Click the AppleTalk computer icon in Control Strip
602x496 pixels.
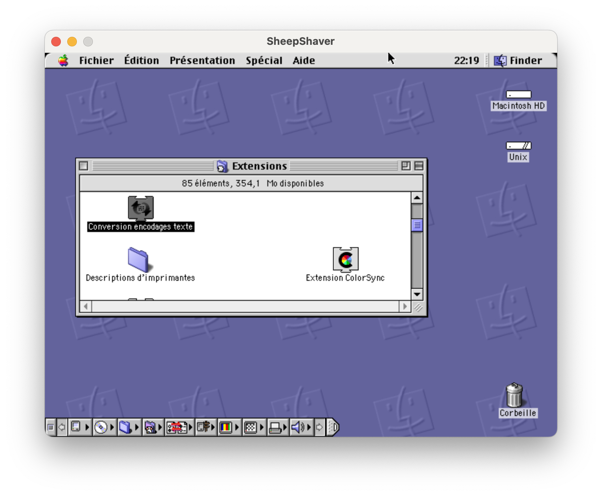click(x=76, y=427)
